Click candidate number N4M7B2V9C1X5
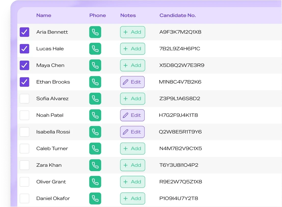This screenshot has width=282, height=207. tap(181, 148)
